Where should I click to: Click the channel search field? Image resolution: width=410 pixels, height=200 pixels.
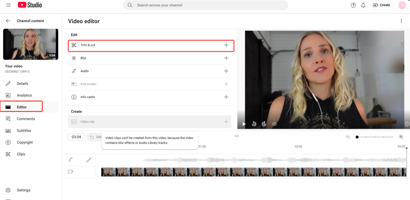coord(205,5)
